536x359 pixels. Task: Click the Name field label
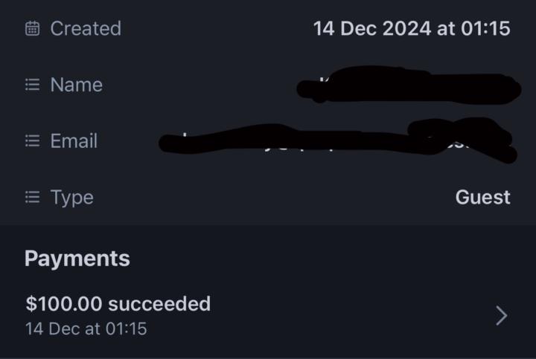click(76, 85)
